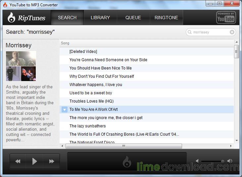Click the RipTunes flame logo

[x=11, y=18]
